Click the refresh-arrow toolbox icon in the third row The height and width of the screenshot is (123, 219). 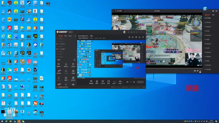66,78
